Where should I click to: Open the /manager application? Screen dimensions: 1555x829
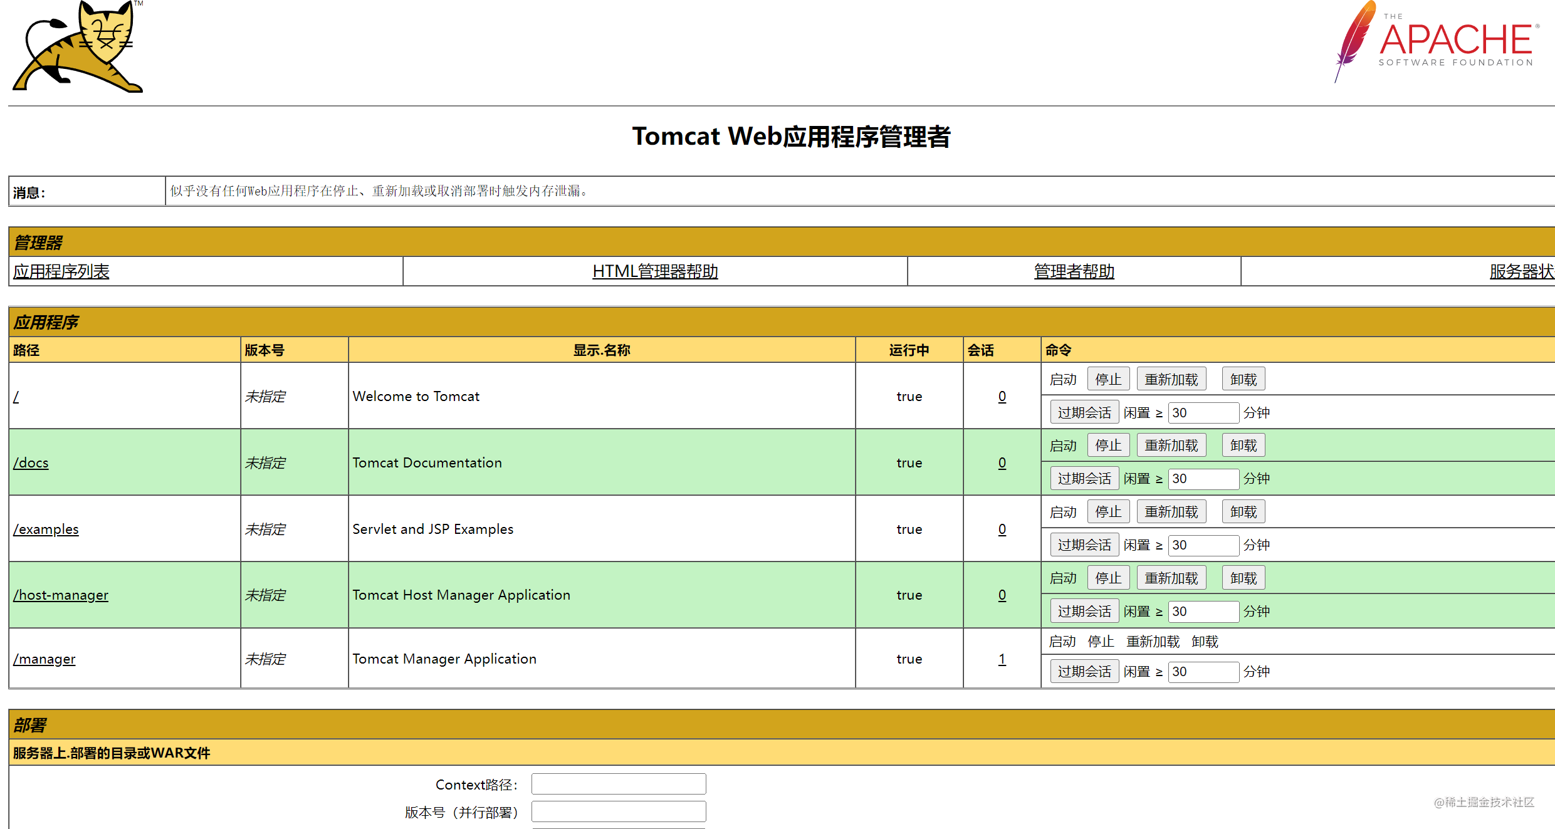click(44, 659)
